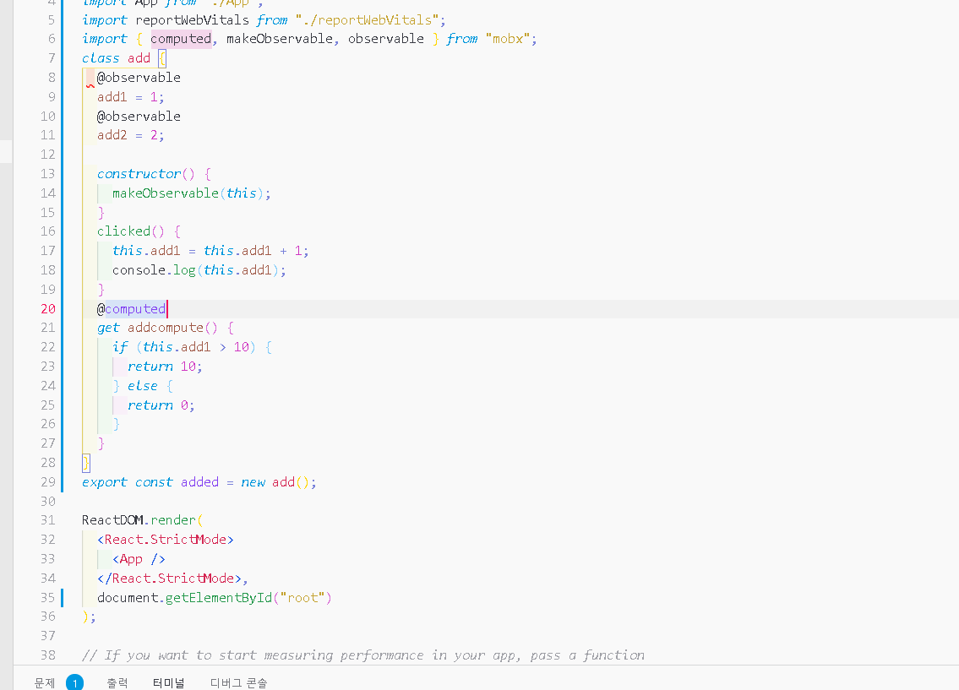Switch to the 출력 output tab
Screen dimensions: 959x690
(117, 682)
